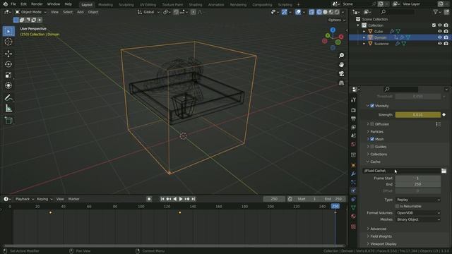
Task: Enable the Is Resumable checkbox
Action: (x=397, y=206)
